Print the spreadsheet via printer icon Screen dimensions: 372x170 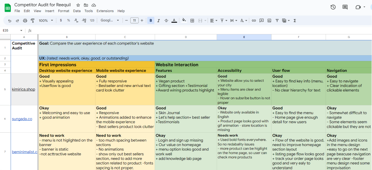[x=25, y=20]
